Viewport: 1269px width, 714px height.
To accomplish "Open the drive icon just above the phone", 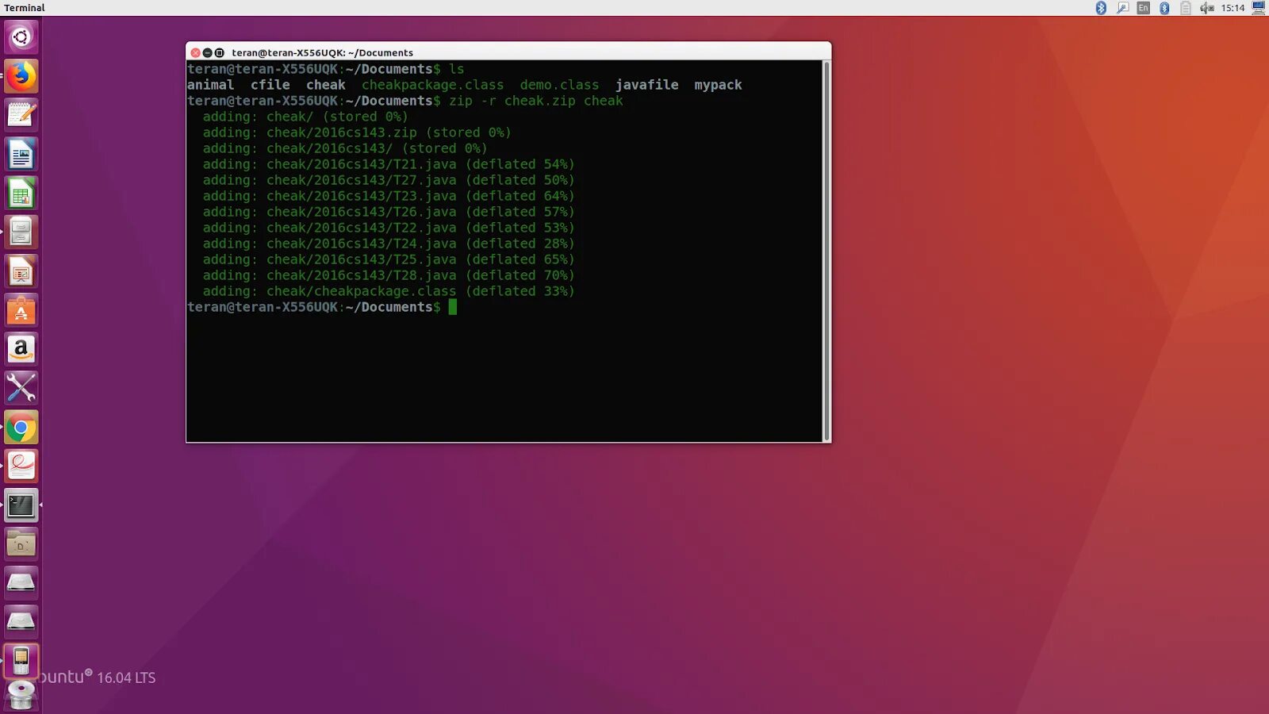I will pos(21,622).
